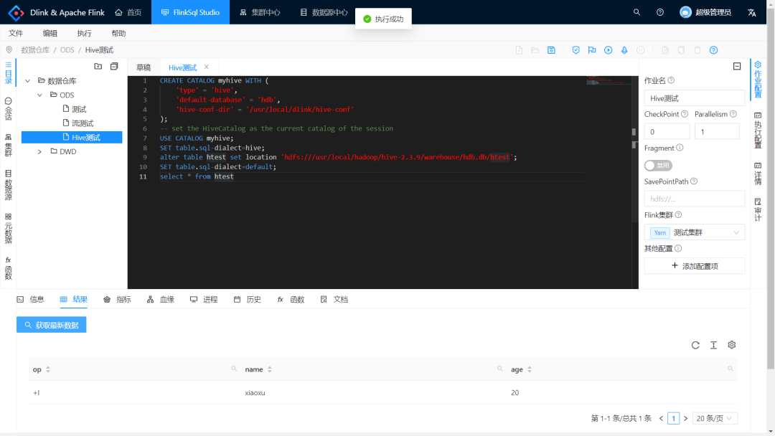Image resolution: width=775 pixels, height=436 pixels.
Task: Go to the next results page arrow
Action: (x=685, y=418)
